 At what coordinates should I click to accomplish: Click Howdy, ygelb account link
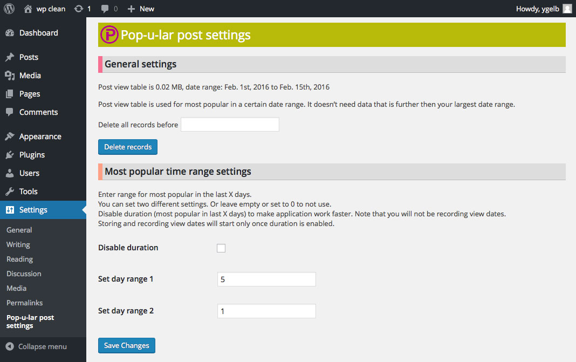click(x=537, y=9)
